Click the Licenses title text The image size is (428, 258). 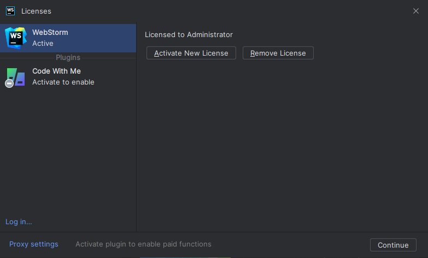coord(36,11)
